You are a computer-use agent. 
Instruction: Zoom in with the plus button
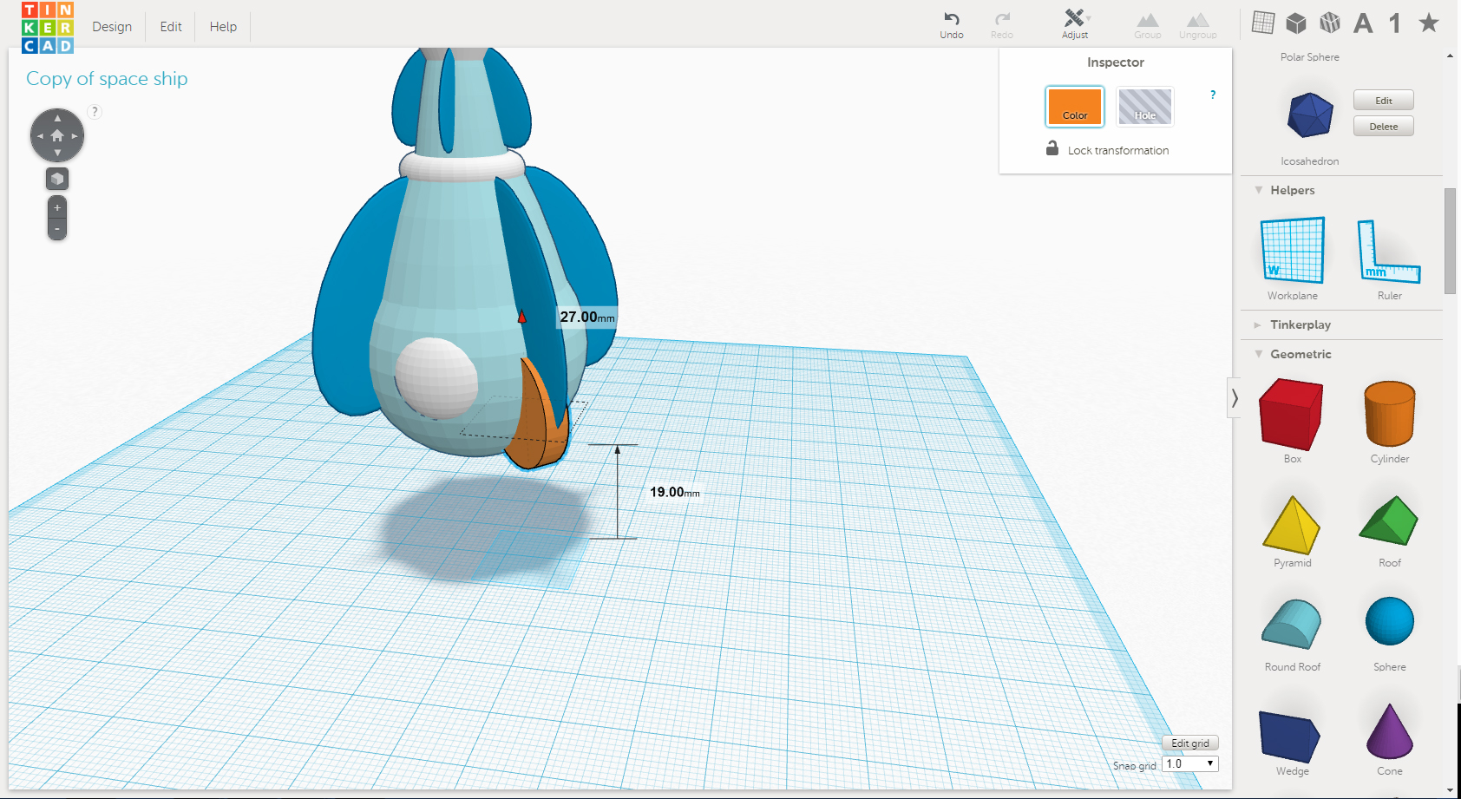[x=57, y=208]
